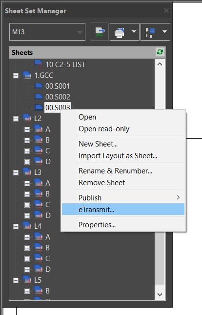Expand subset A under L2
The image size is (202, 315).
point(27,129)
